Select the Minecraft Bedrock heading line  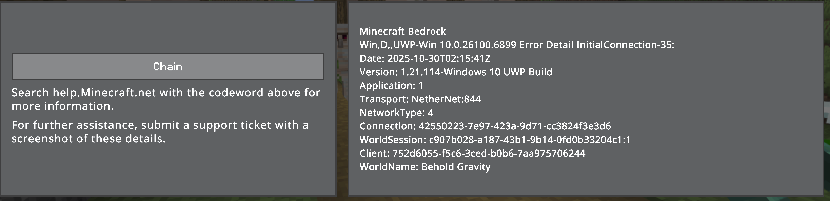402,31
